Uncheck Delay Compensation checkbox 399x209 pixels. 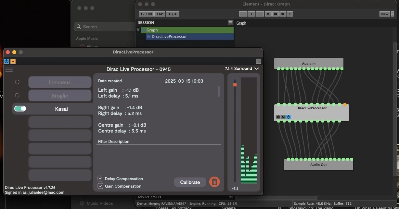click(101, 179)
